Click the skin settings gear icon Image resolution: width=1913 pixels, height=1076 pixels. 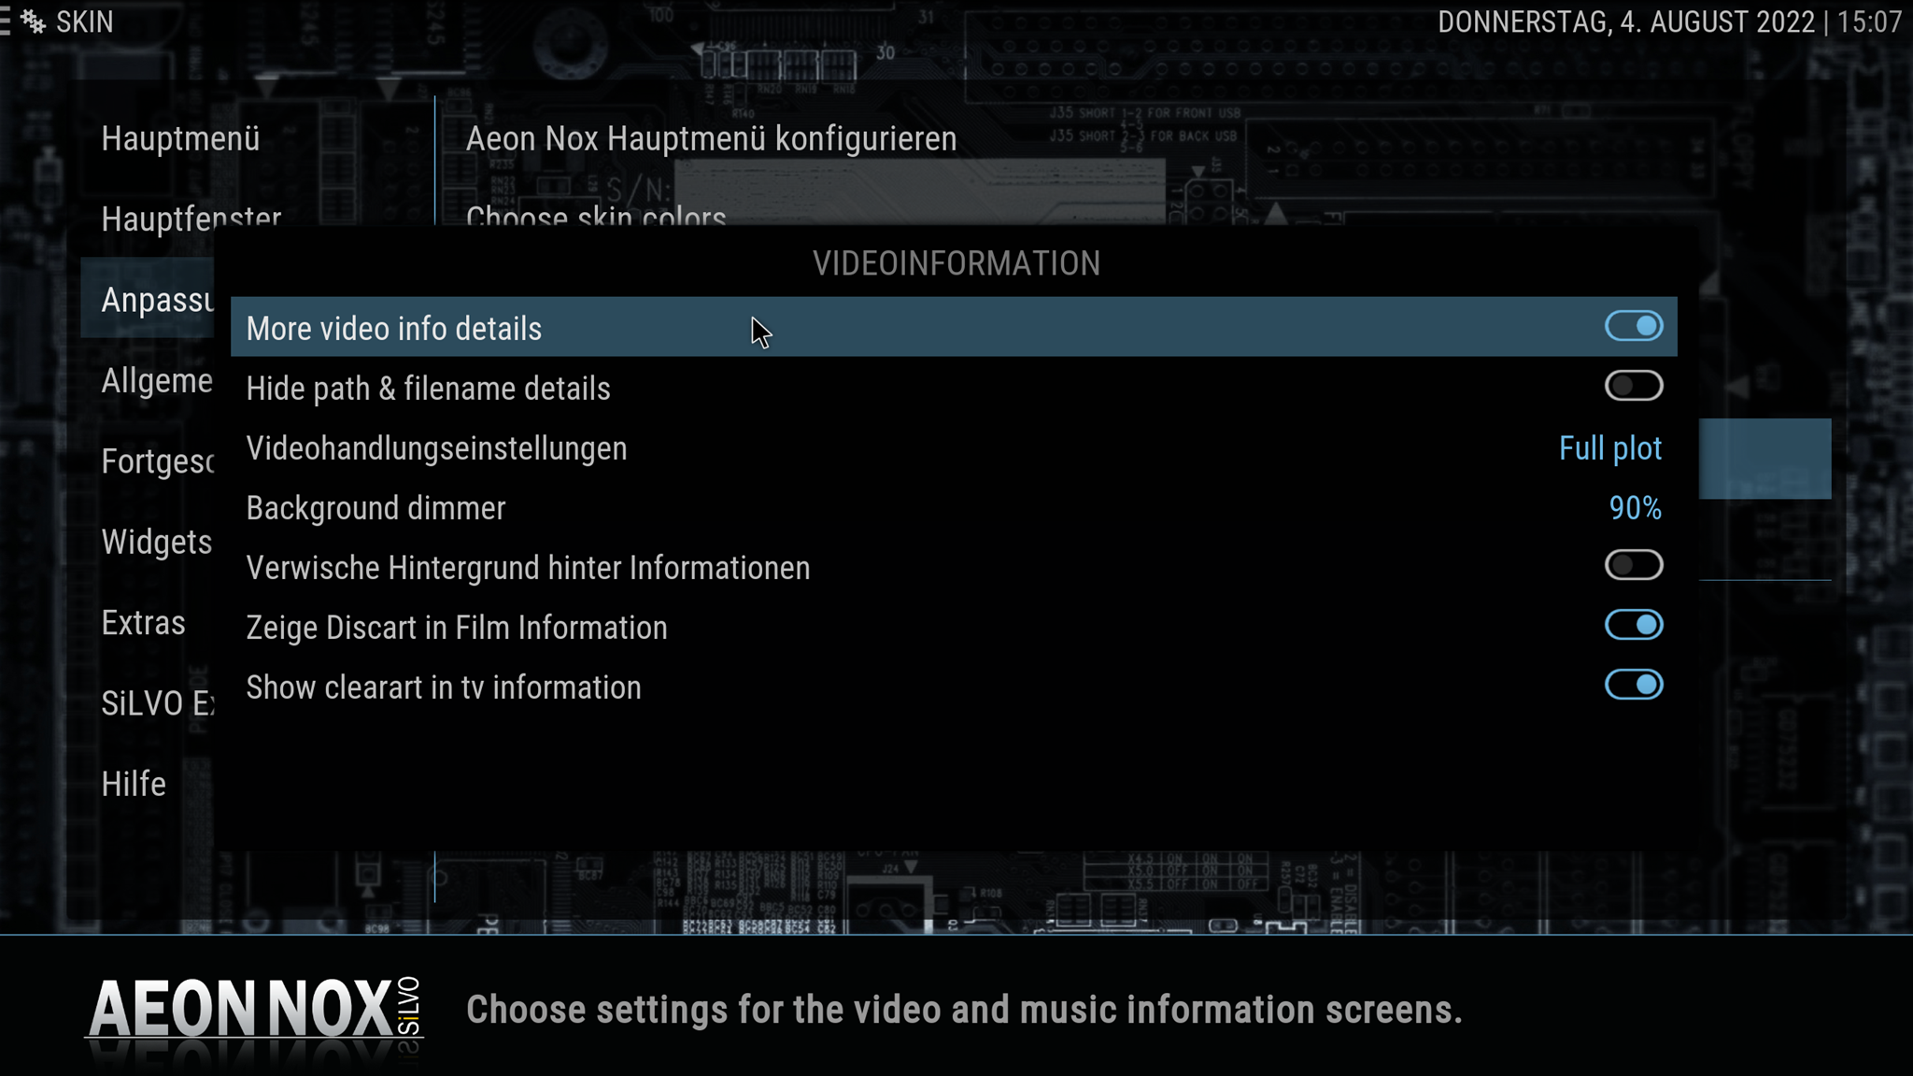click(34, 21)
